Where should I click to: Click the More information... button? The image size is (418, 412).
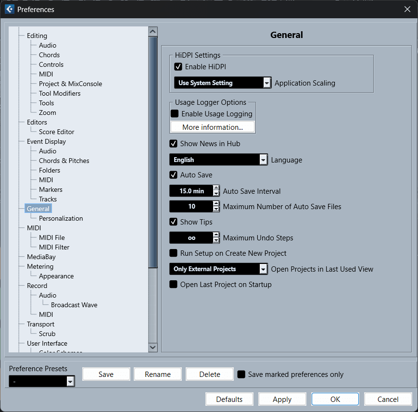212,127
